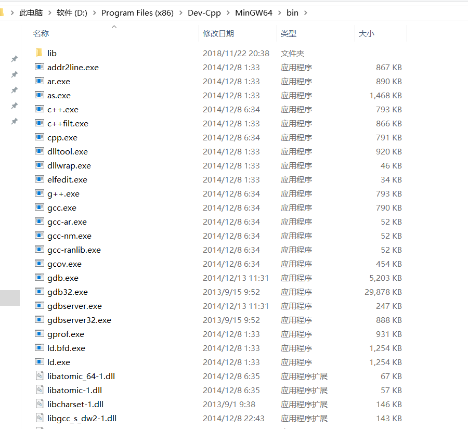Select the highlighted item in left navigation pane
468x429 pixels.
click(9, 298)
